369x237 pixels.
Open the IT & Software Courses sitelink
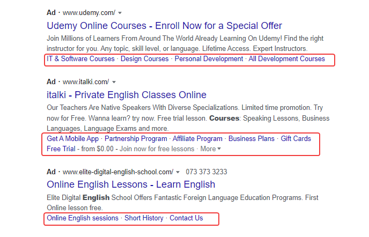80,59
